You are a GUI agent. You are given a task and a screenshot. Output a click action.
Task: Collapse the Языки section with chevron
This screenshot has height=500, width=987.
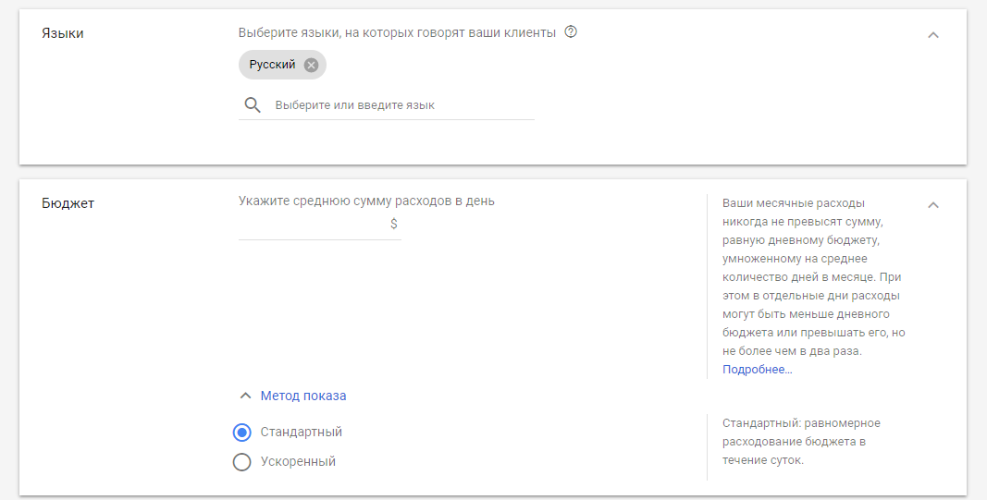click(933, 35)
